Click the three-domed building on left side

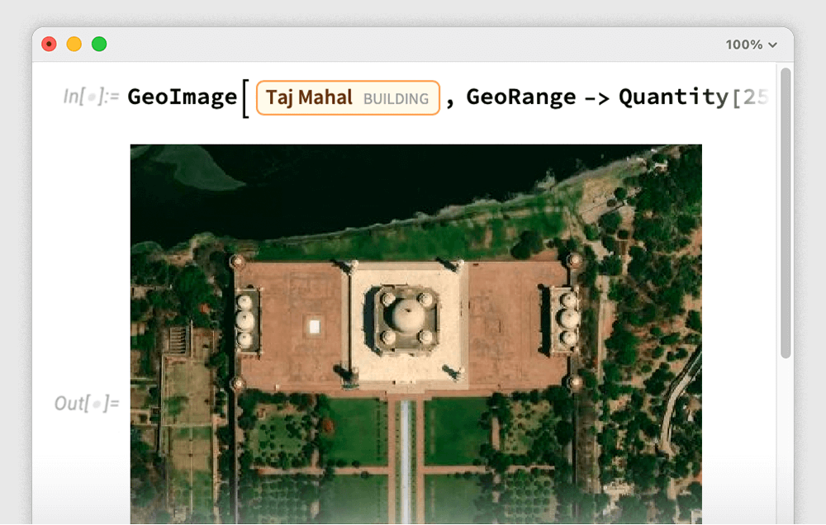point(246,319)
